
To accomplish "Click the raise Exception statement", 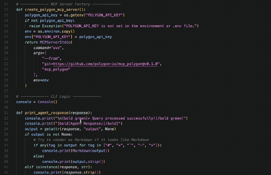I will pos(114,26).
